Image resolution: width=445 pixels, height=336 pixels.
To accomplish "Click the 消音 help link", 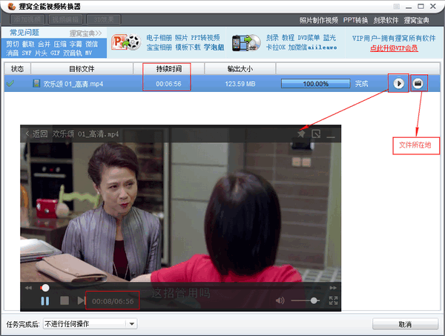I will 13,53.
